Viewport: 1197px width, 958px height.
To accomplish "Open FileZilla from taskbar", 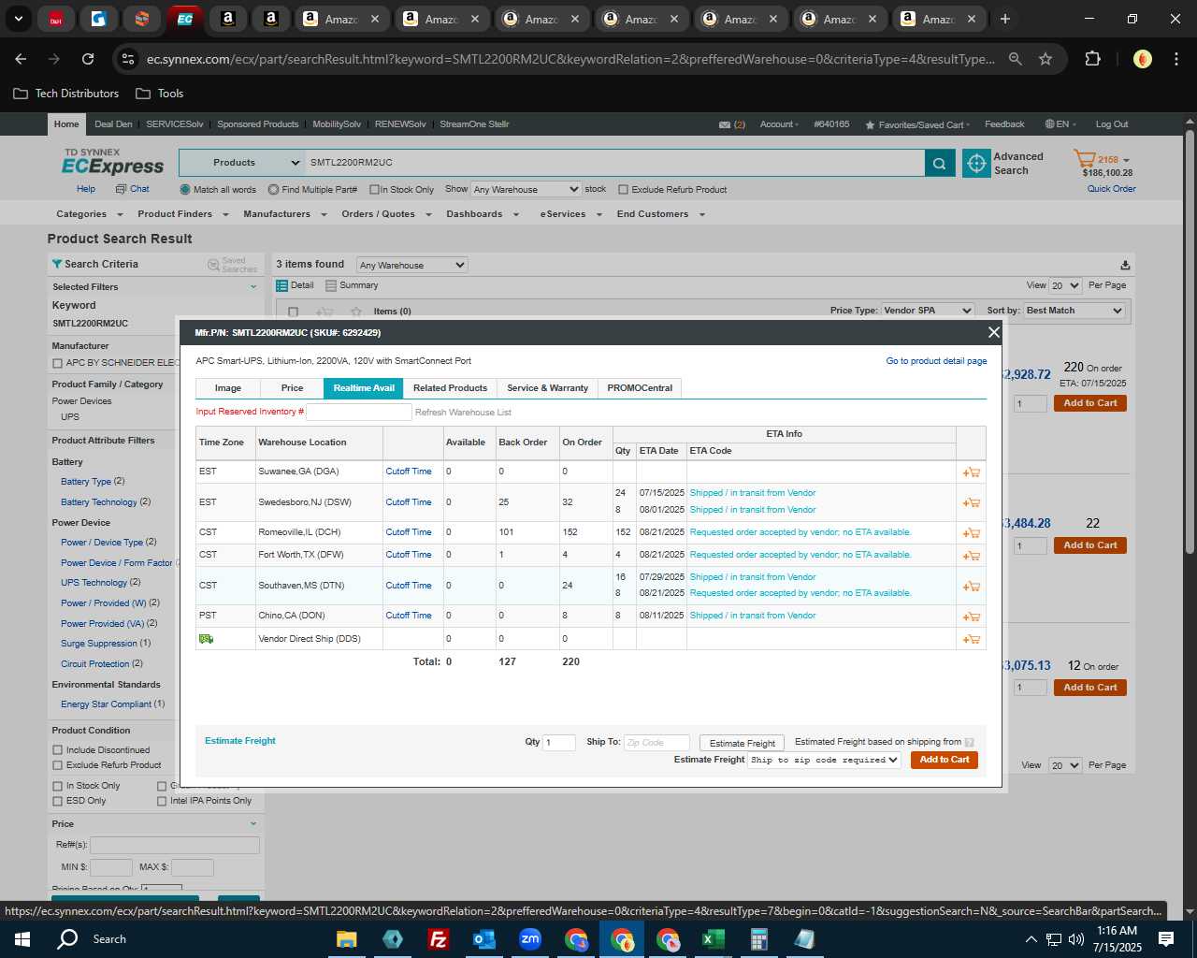I will (x=438, y=939).
